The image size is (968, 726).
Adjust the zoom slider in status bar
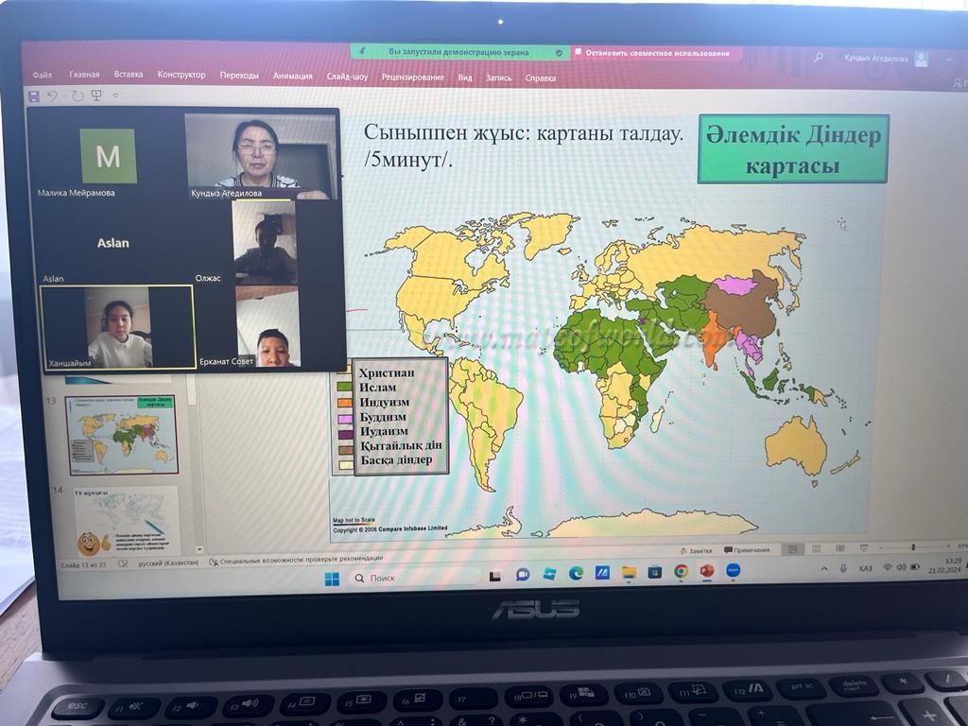point(912,547)
